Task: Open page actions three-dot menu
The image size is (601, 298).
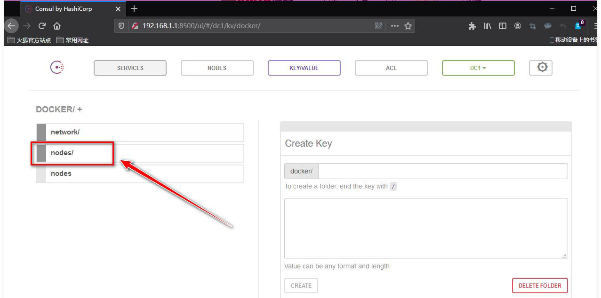Action: tap(394, 26)
